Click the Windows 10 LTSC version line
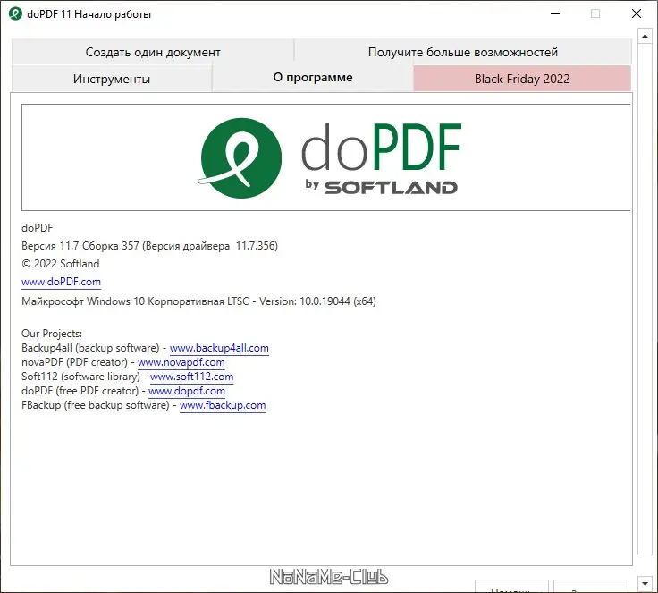The width and height of the screenshot is (658, 593). 198,301
